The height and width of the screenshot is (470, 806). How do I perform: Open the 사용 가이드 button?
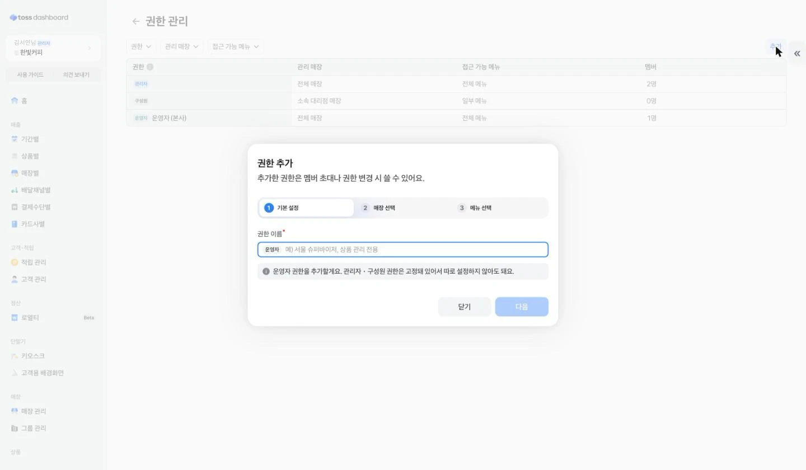click(x=30, y=74)
